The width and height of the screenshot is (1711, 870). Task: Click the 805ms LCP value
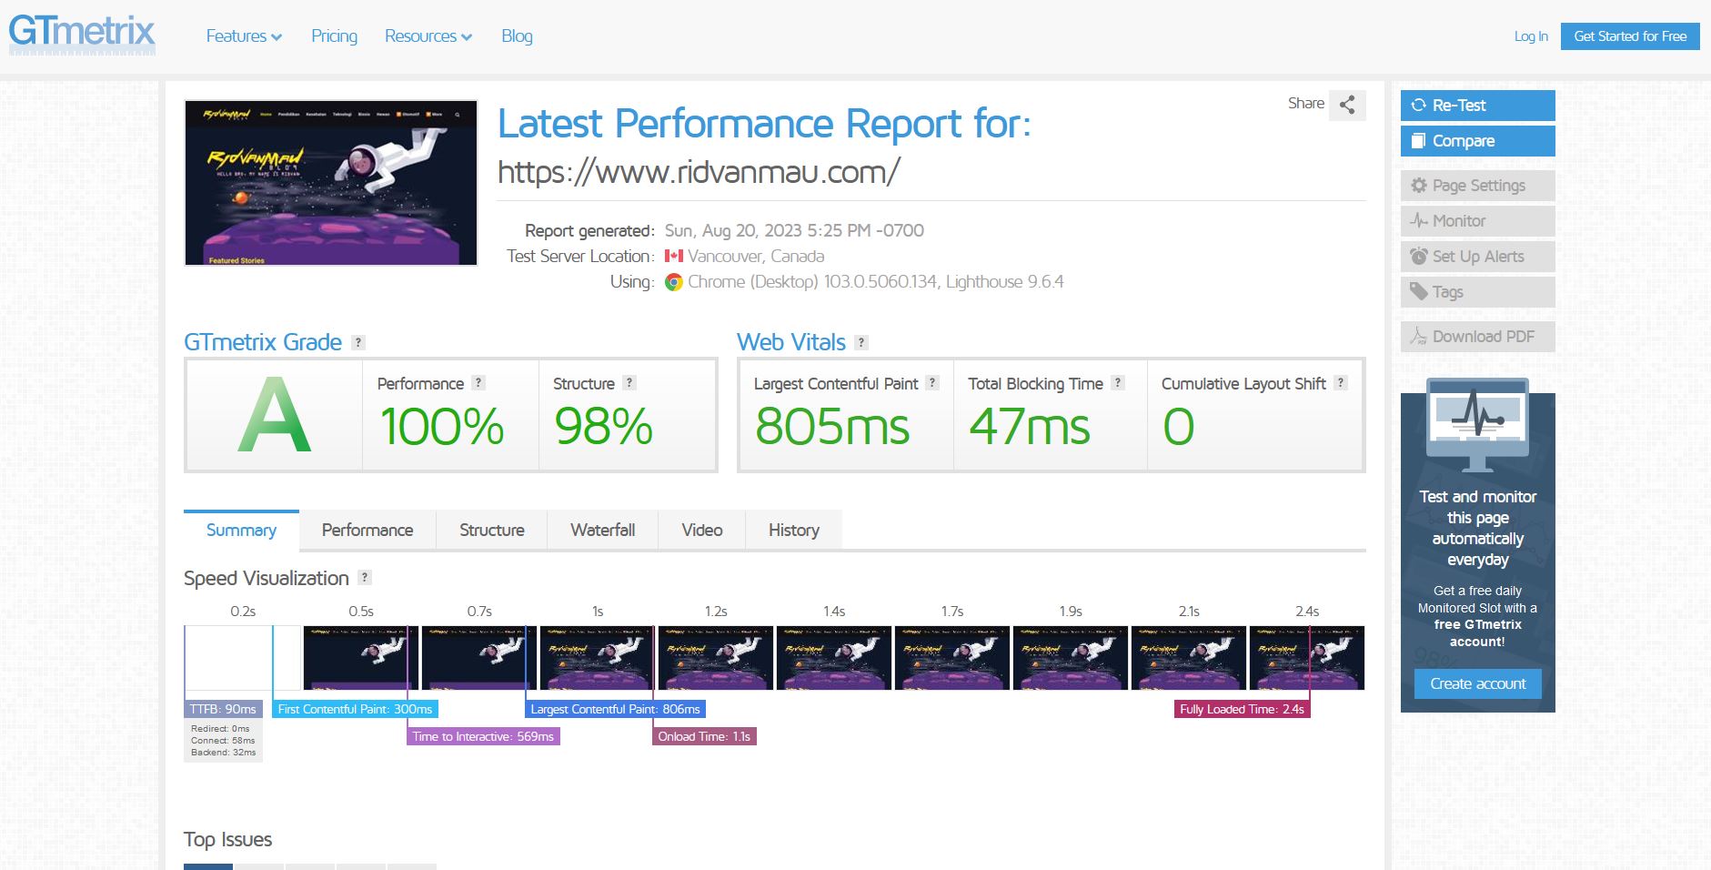tap(832, 427)
